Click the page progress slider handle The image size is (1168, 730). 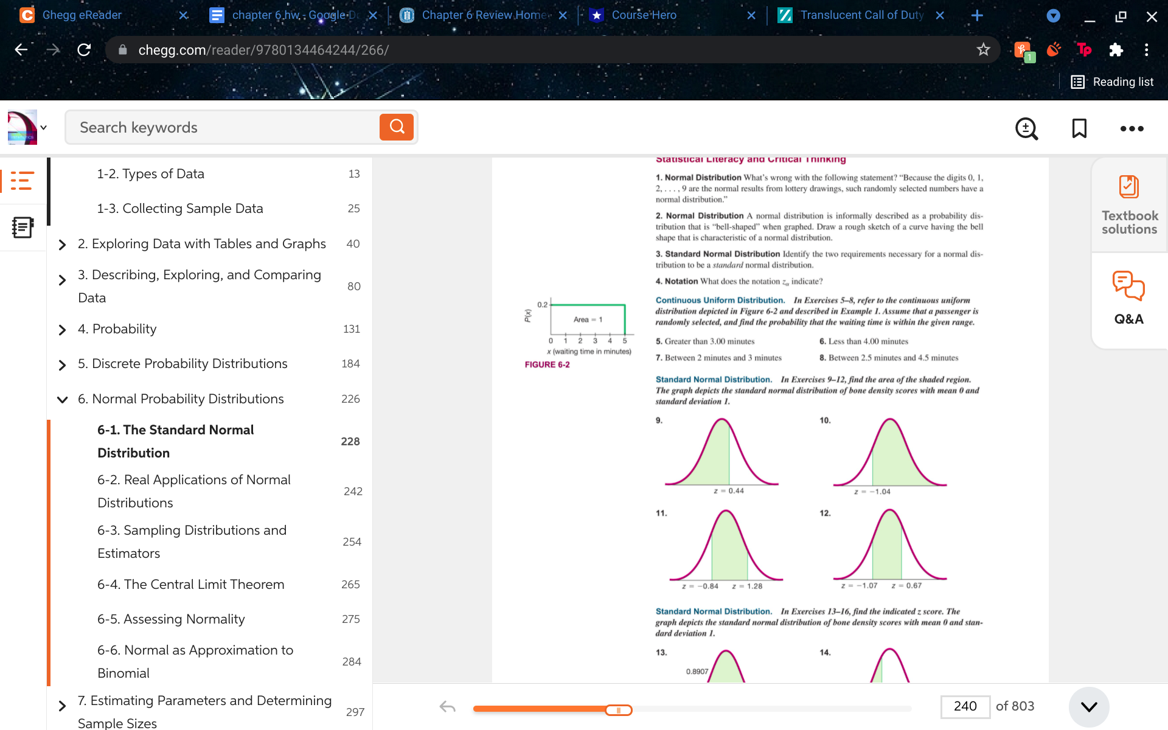(x=619, y=710)
